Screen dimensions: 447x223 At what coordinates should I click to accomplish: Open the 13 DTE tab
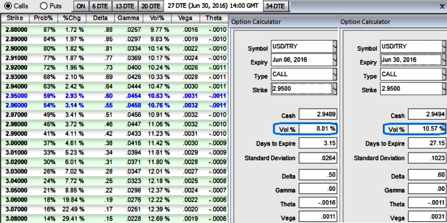pyautogui.click(x=125, y=6)
